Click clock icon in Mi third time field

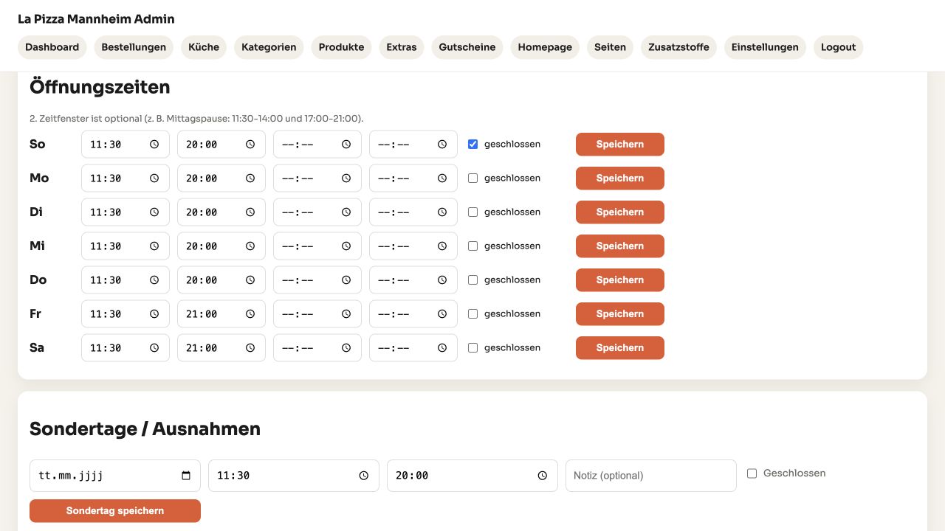[346, 246]
